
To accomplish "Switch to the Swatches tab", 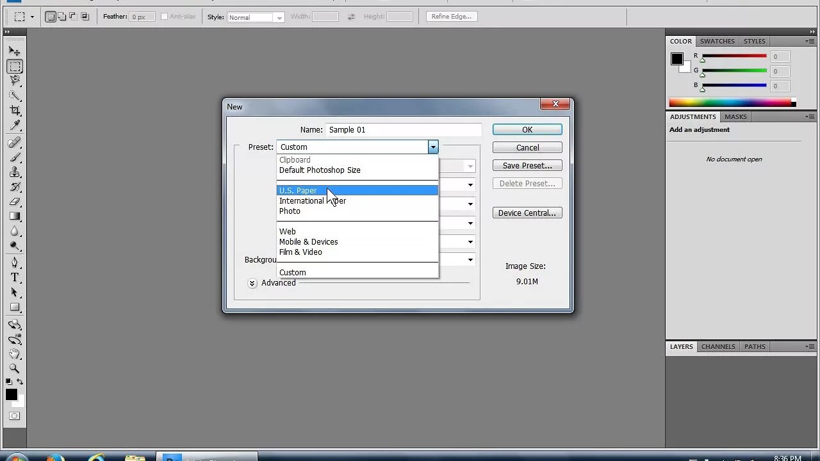I will pyautogui.click(x=717, y=41).
